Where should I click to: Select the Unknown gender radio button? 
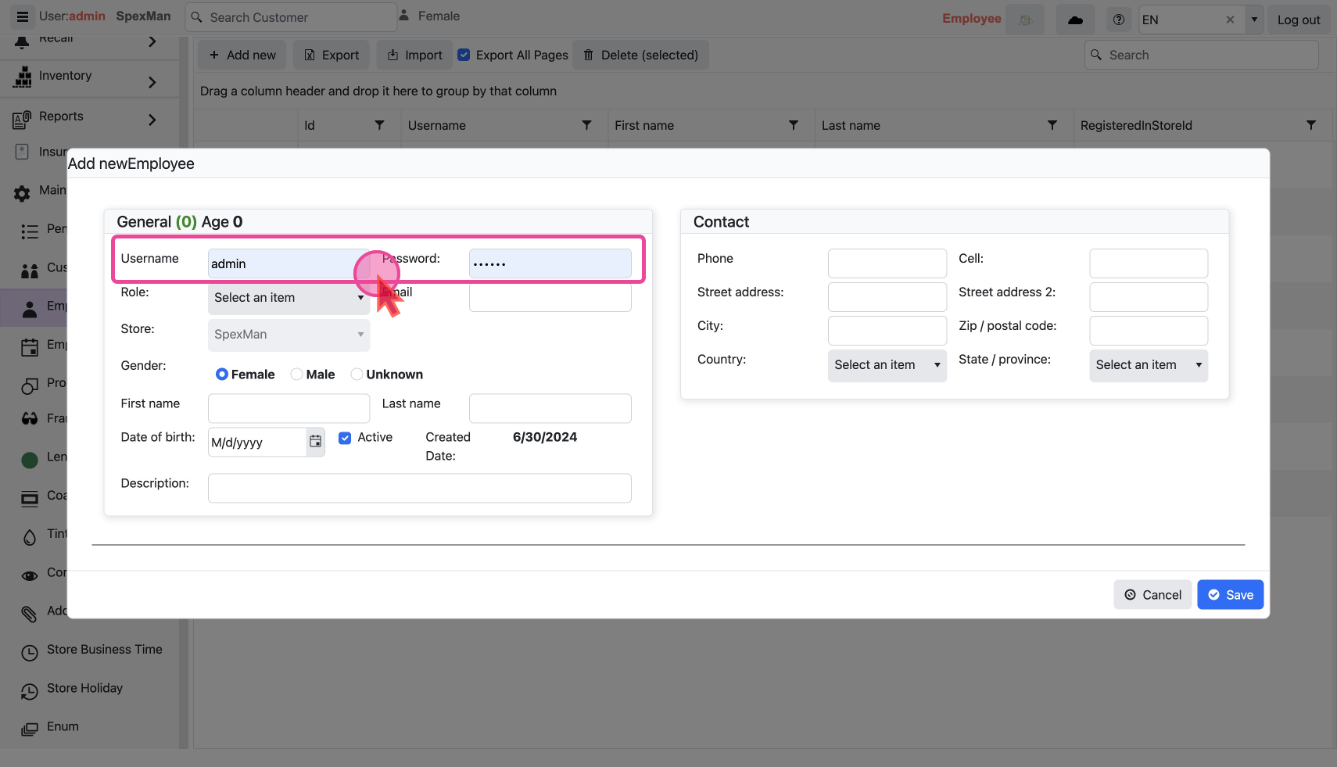tap(357, 375)
